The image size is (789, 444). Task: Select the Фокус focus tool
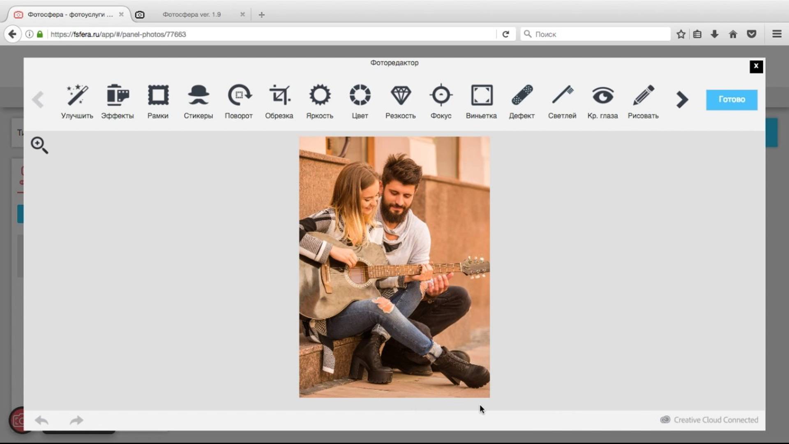pos(441,101)
